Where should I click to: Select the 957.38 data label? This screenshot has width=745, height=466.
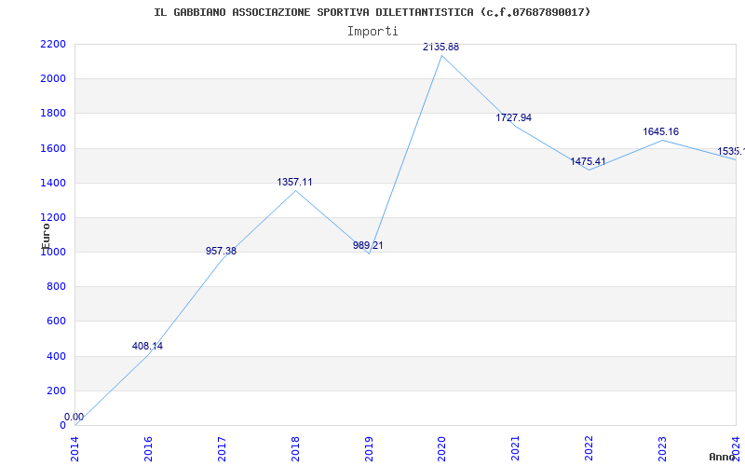pos(221,251)
